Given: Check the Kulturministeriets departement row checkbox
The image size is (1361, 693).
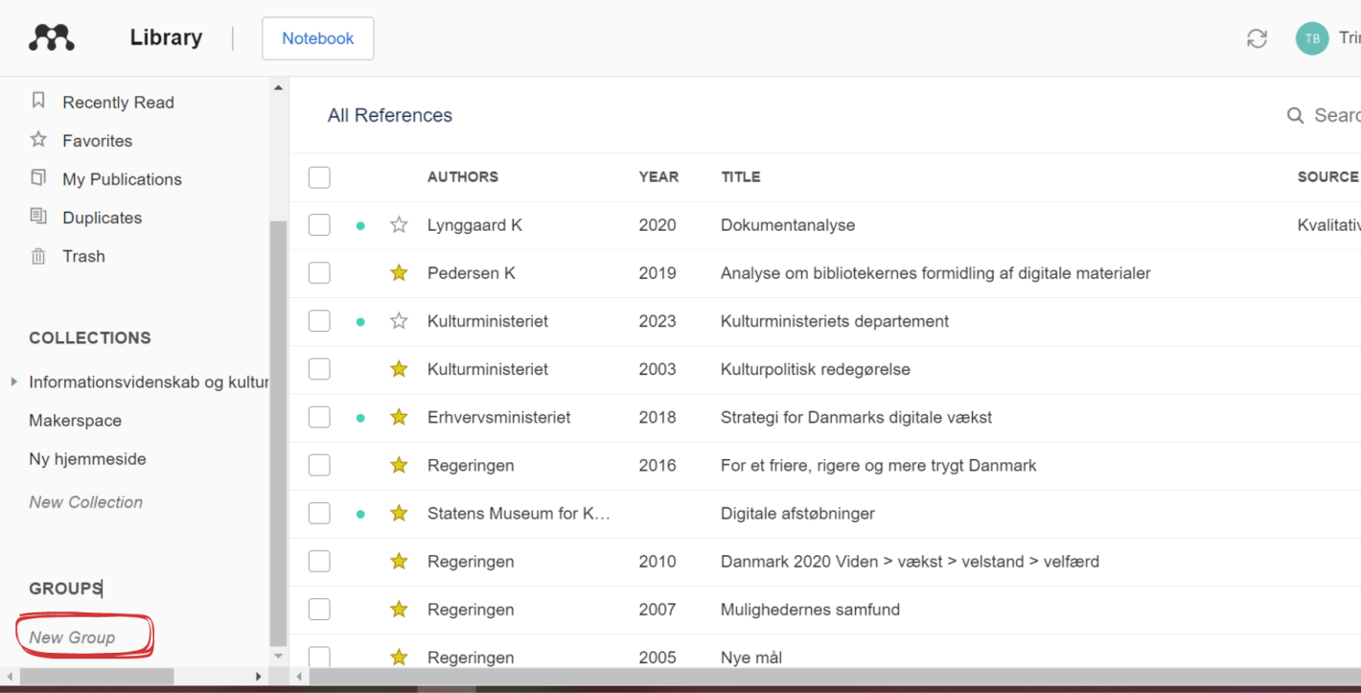Looking at the screenshot, I should (x=319, y=321).
